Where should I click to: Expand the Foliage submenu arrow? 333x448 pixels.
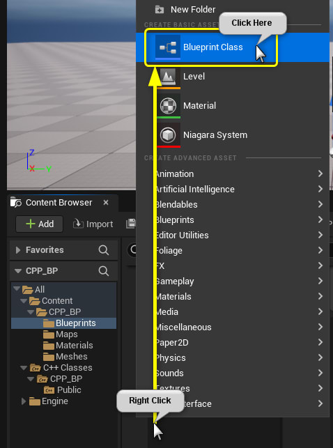pyautogui.click(x=320, y=250)
